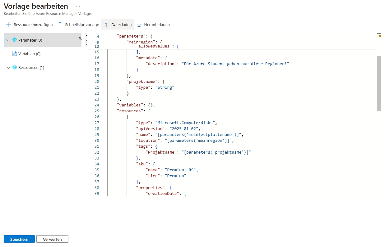Open Ressourcen (1) label in the tree

pos(31,67)
